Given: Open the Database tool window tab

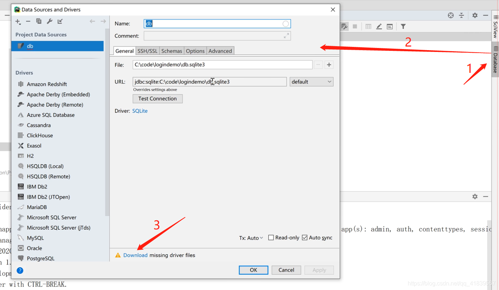Looking at the screenshot, I should (495, 60).
